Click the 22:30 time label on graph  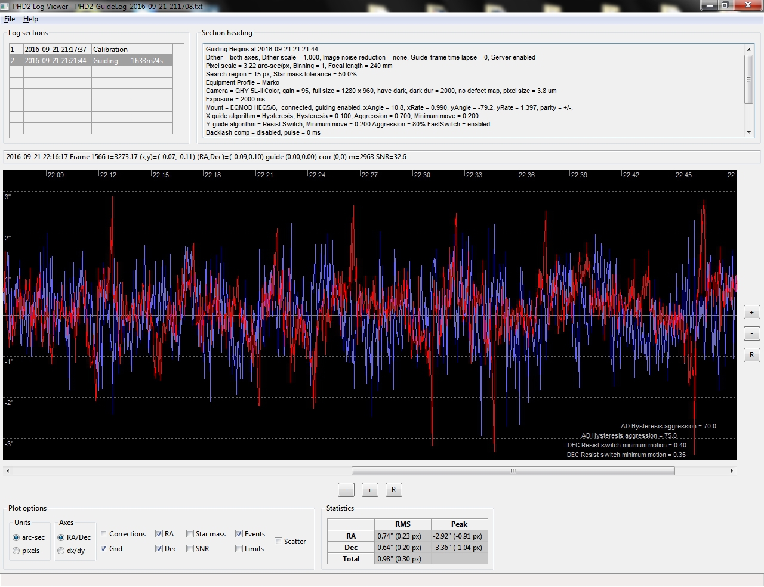(422, 175)
